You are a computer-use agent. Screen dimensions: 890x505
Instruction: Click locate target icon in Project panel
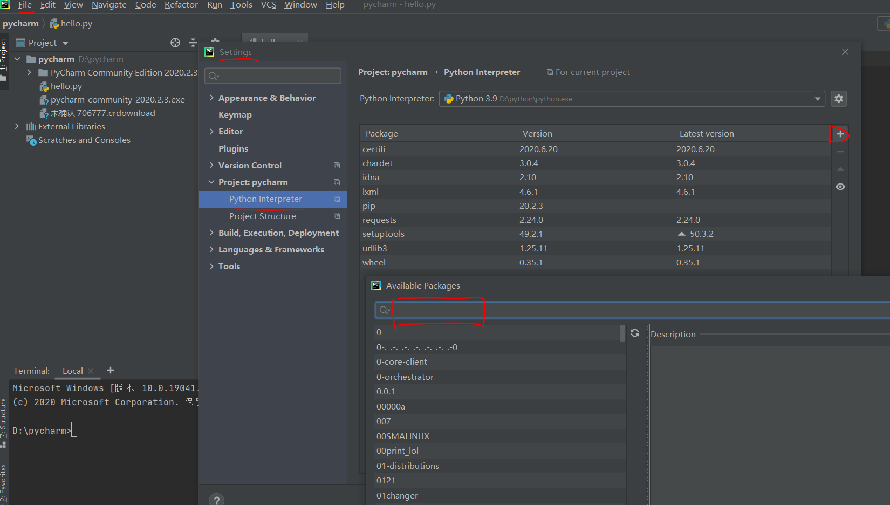(x=175, y=43)
